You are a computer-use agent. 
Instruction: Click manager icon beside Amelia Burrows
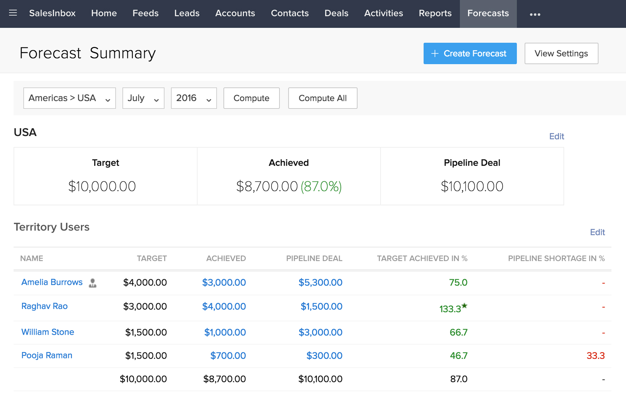pyautogui.click(x=93, y=283)
